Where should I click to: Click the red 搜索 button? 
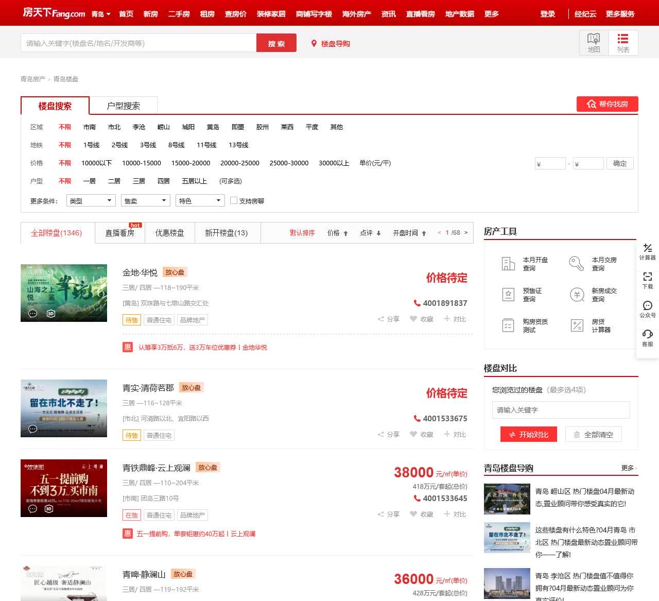click(276, 43)
